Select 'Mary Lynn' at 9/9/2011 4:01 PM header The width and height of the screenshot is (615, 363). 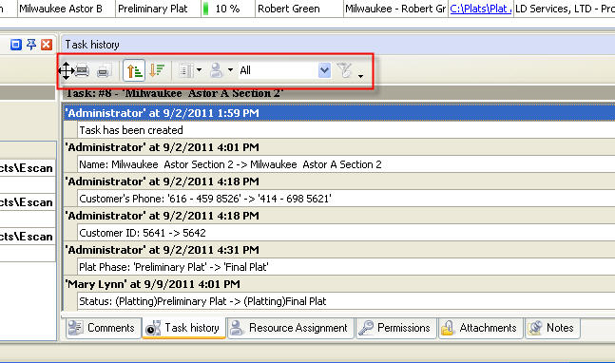click(339, 284)
